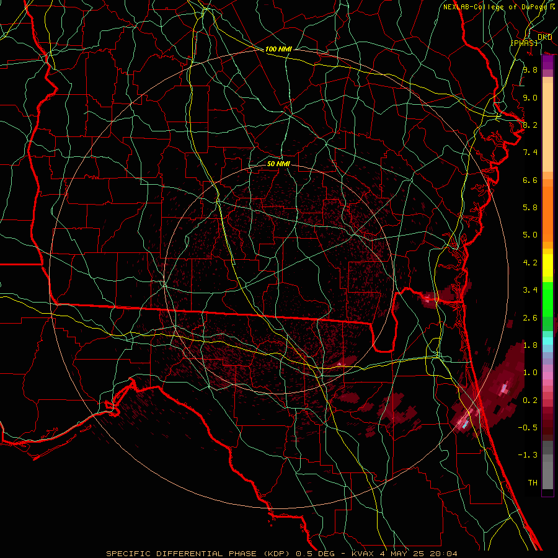Click the cyan high-KDP storm core near the coast
The image size is (558, 558).
coord(464,424)
